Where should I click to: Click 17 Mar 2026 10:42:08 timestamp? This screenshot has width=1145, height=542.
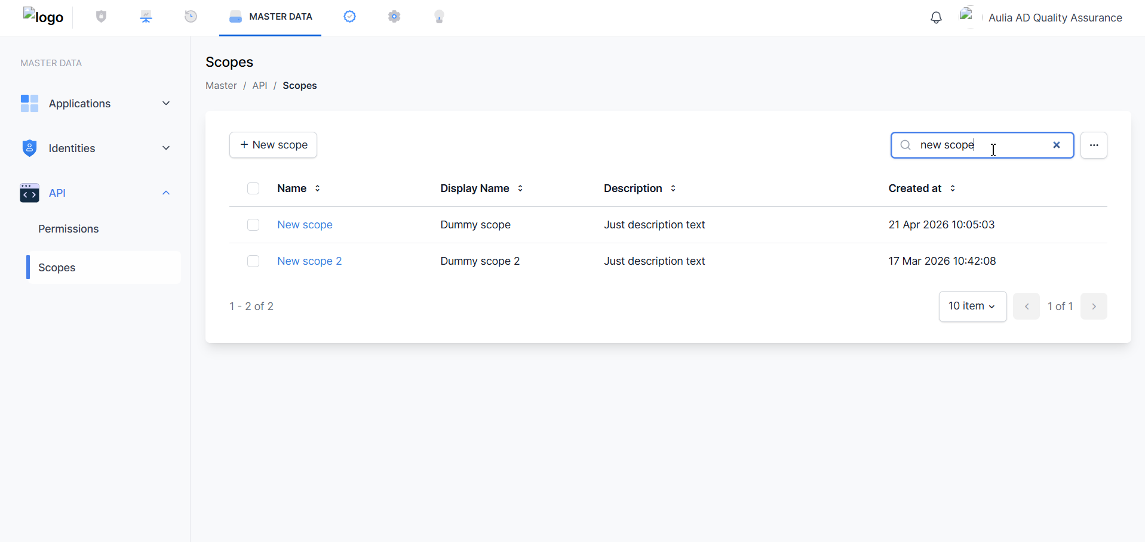point(942,261)
